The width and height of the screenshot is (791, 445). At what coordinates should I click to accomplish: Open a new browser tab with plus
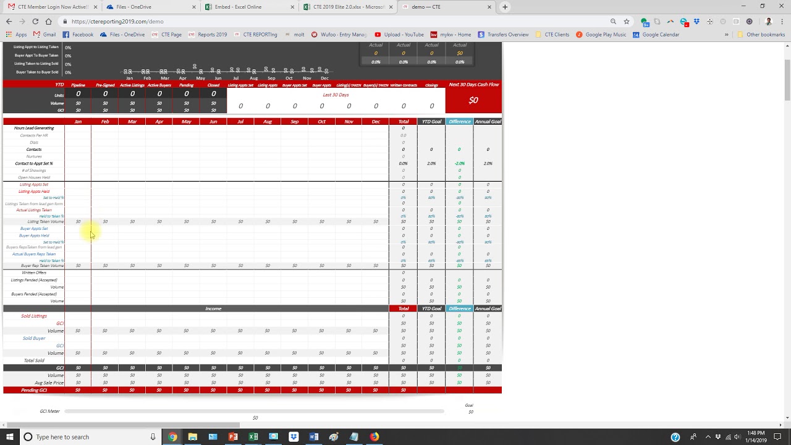[505, 7]
